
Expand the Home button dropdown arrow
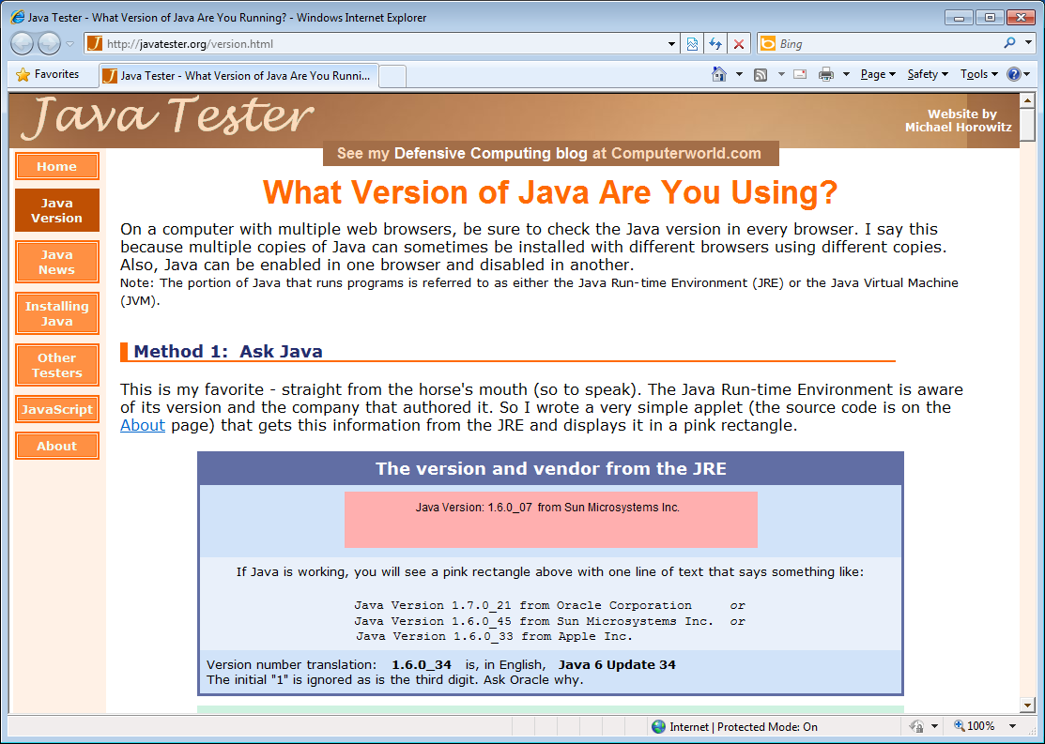(739, 75)
